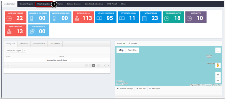Open the Scheduled Shifts tile

(173, 17)
